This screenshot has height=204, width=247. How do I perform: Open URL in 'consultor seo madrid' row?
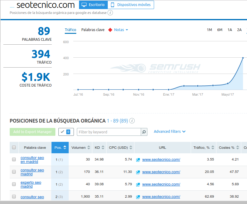[x=161, y=172]
